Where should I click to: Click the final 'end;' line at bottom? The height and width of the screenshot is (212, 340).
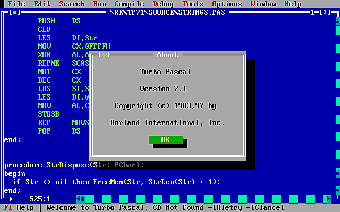12,190
